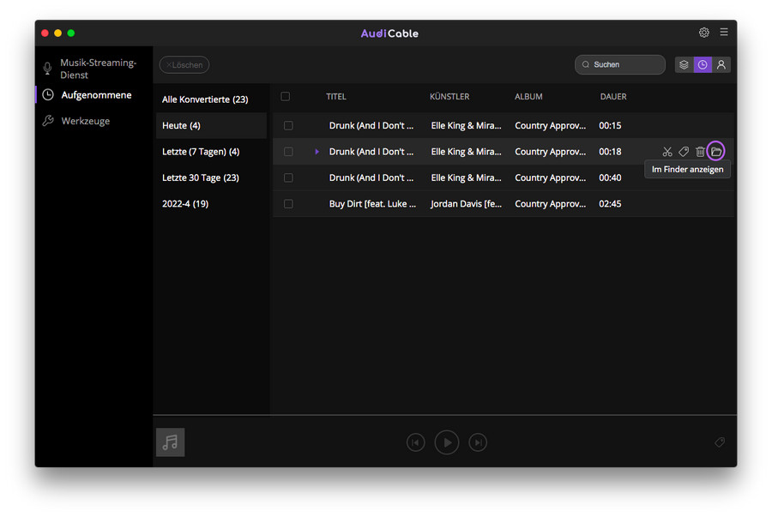Screen dimensions: 772x517
Task: Click the Löschen button
Action: coord(184,64)
